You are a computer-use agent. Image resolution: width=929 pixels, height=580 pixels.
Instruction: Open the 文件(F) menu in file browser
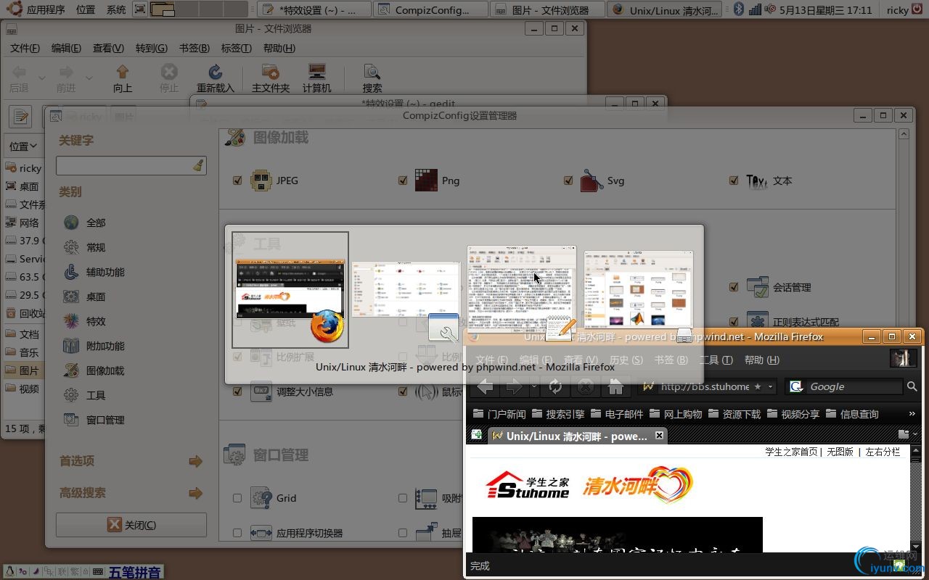[25, 48]
